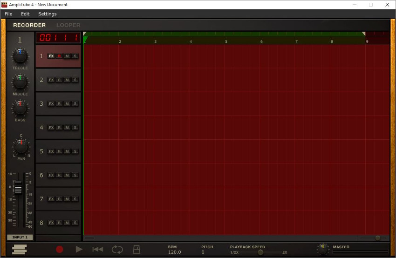Mute track 1
This screenshot has width=396, height=258.
(67, 56)
